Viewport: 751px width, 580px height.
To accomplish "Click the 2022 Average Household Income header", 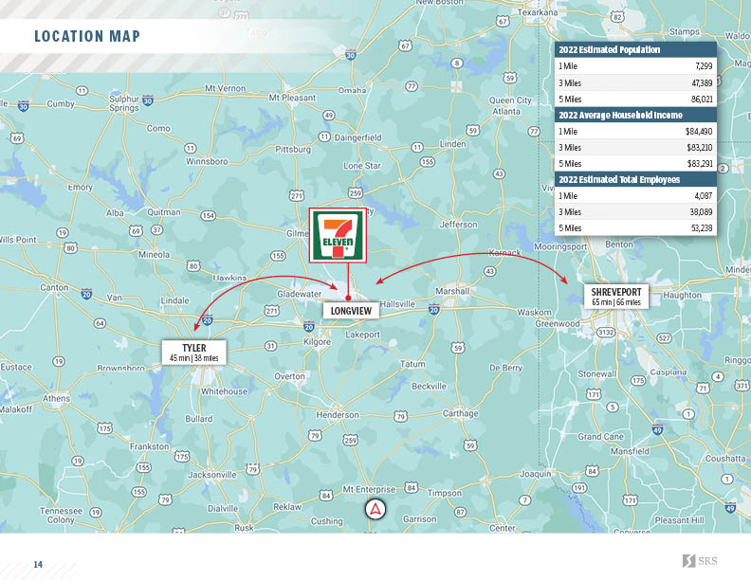I will 635,115.
